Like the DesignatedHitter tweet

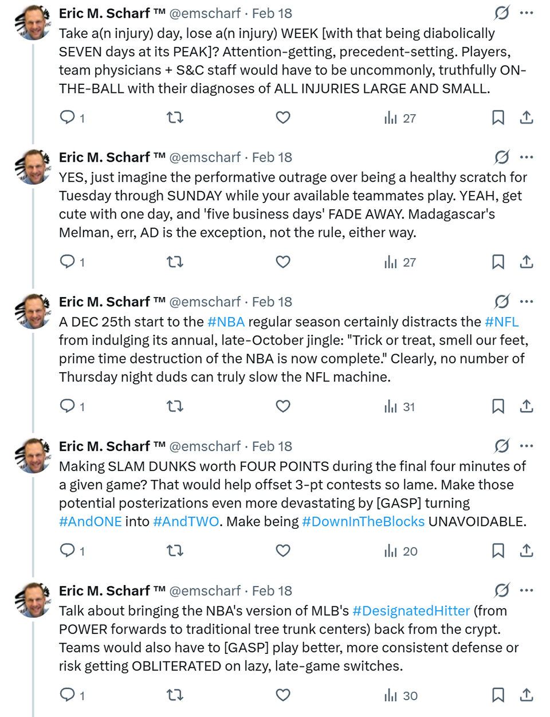pos(283,695)
